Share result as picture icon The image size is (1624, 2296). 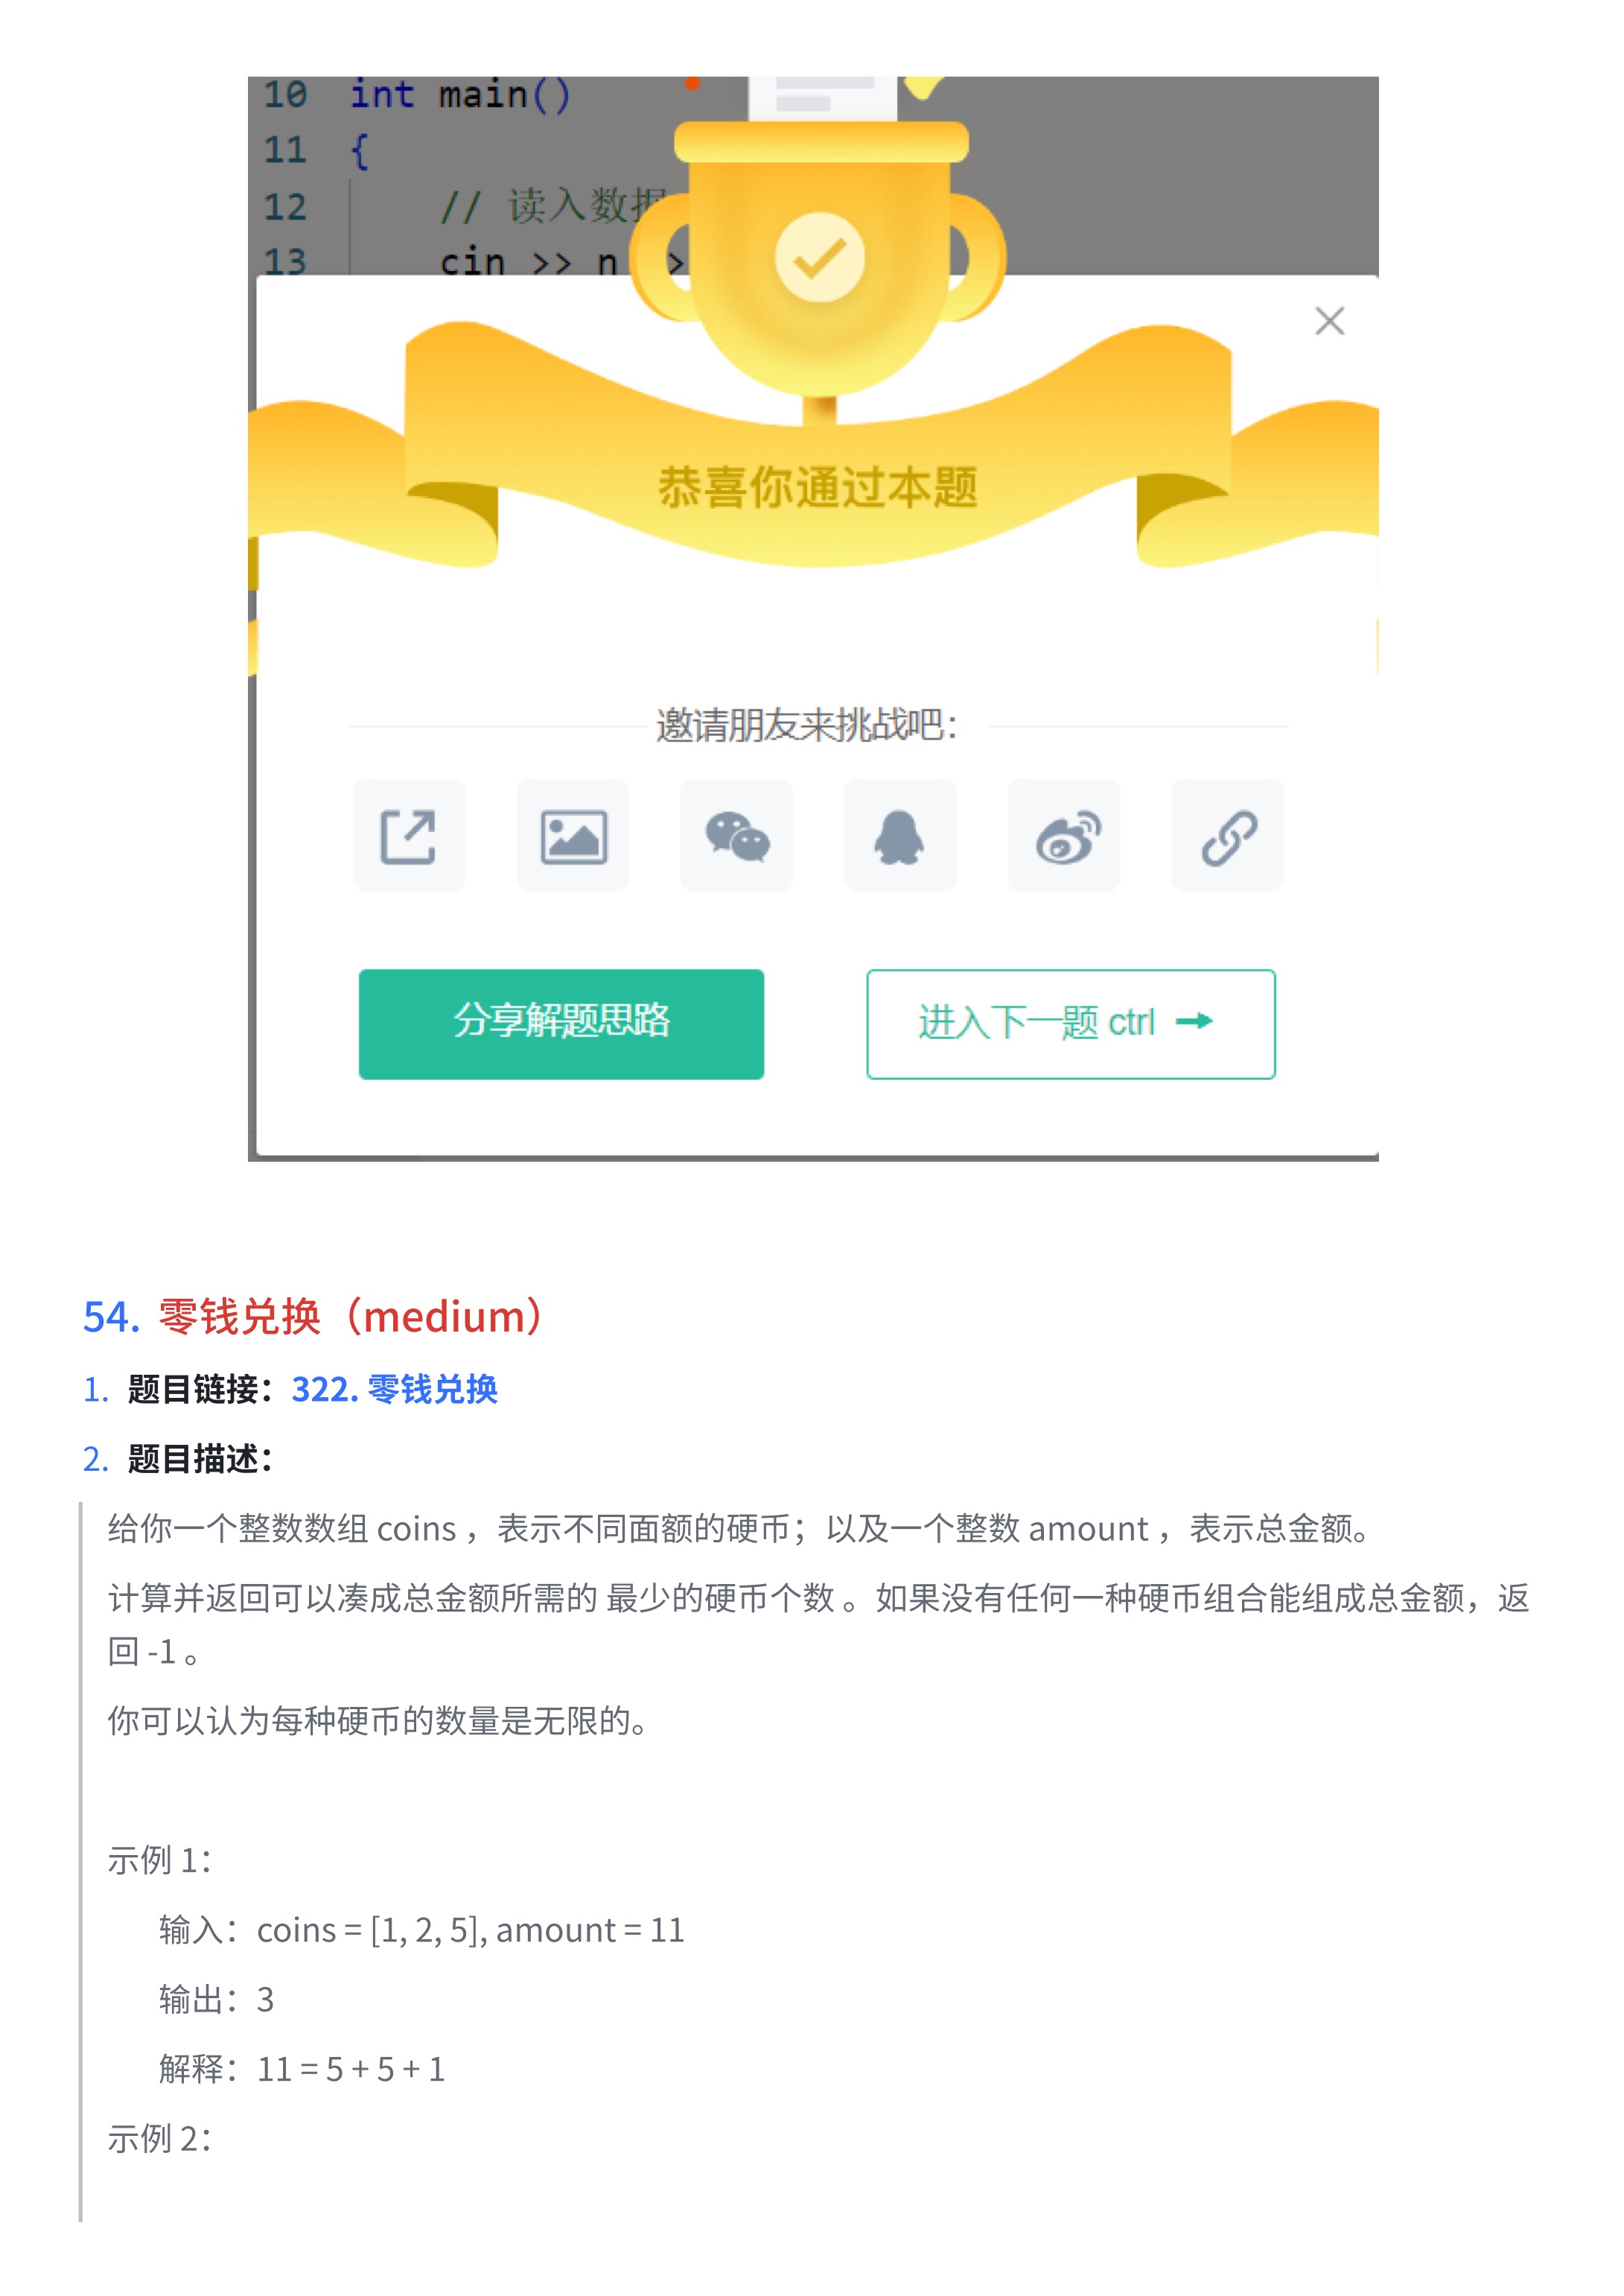click(573, 836)
